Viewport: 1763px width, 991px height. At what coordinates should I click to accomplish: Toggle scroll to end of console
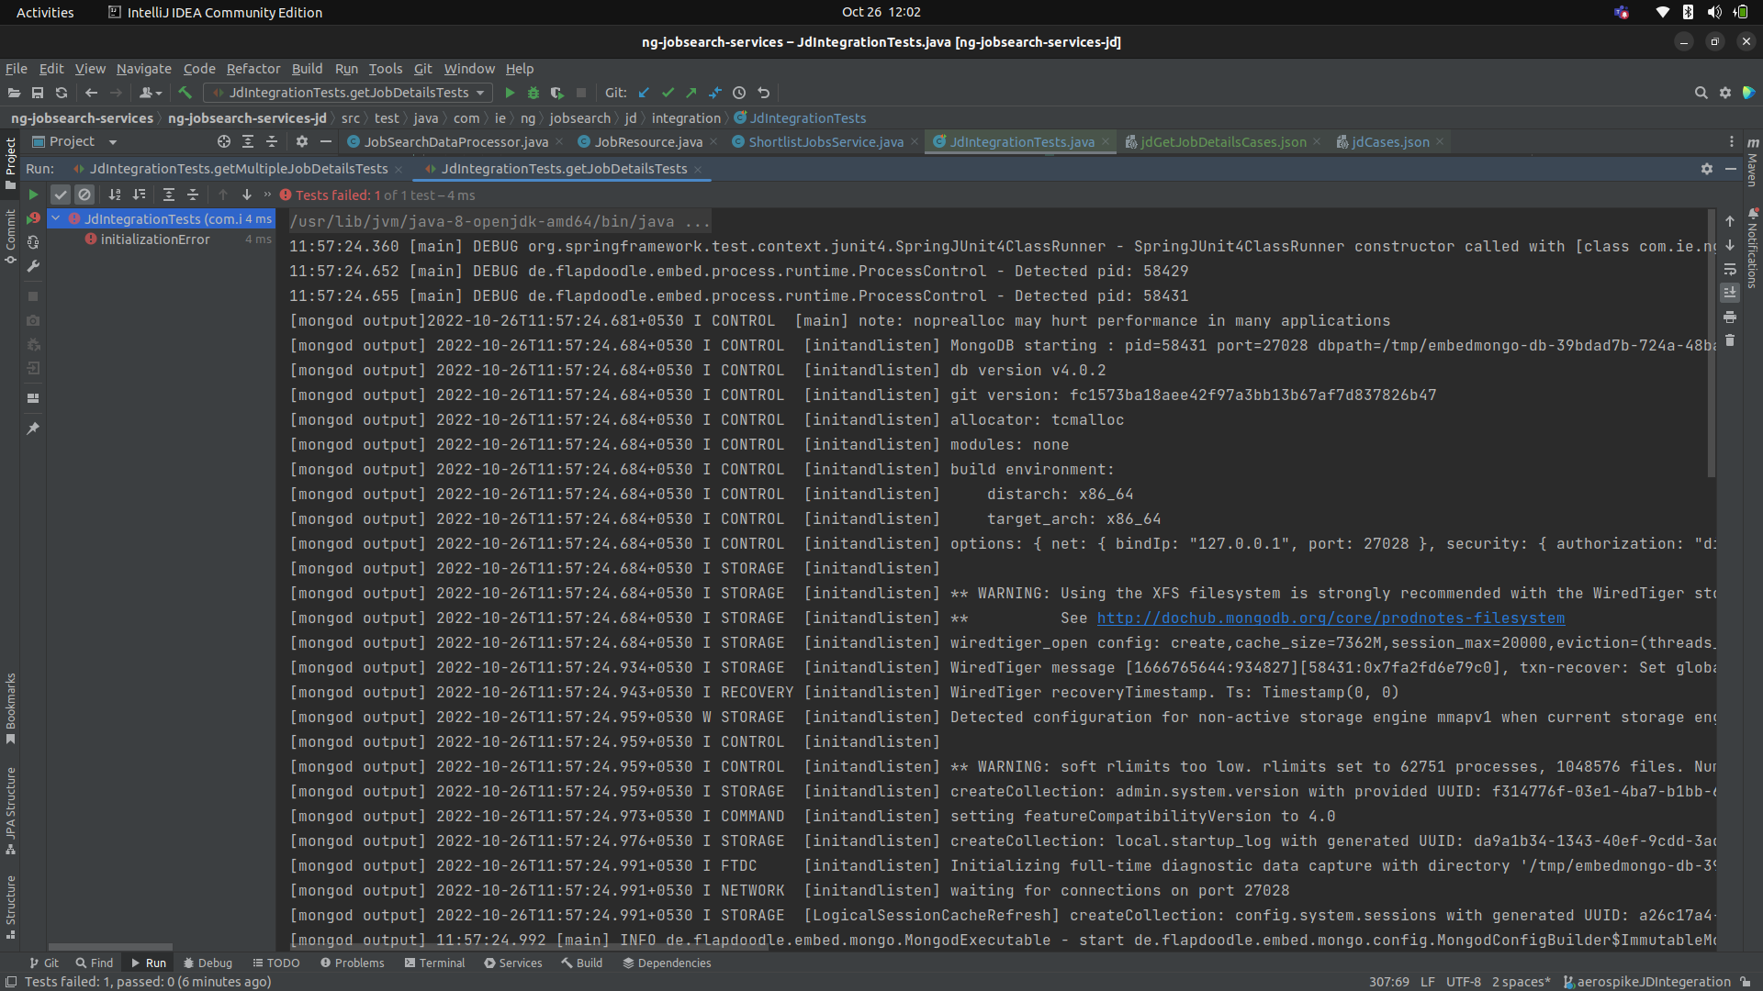tap(1730, 293)
